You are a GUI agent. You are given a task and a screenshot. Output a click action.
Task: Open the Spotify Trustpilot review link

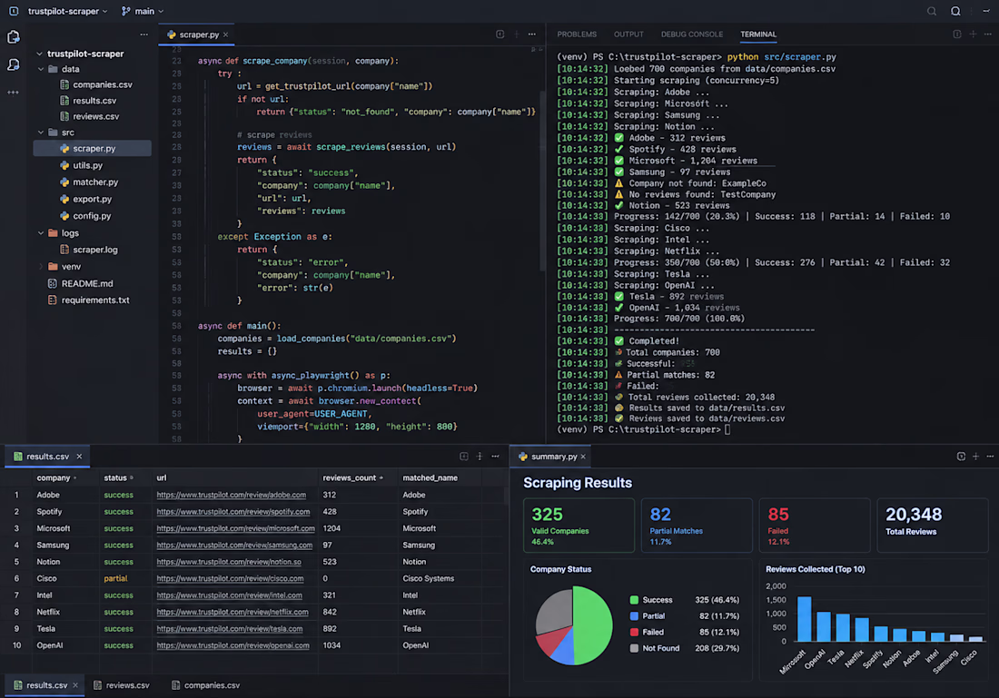click(233, 511)
